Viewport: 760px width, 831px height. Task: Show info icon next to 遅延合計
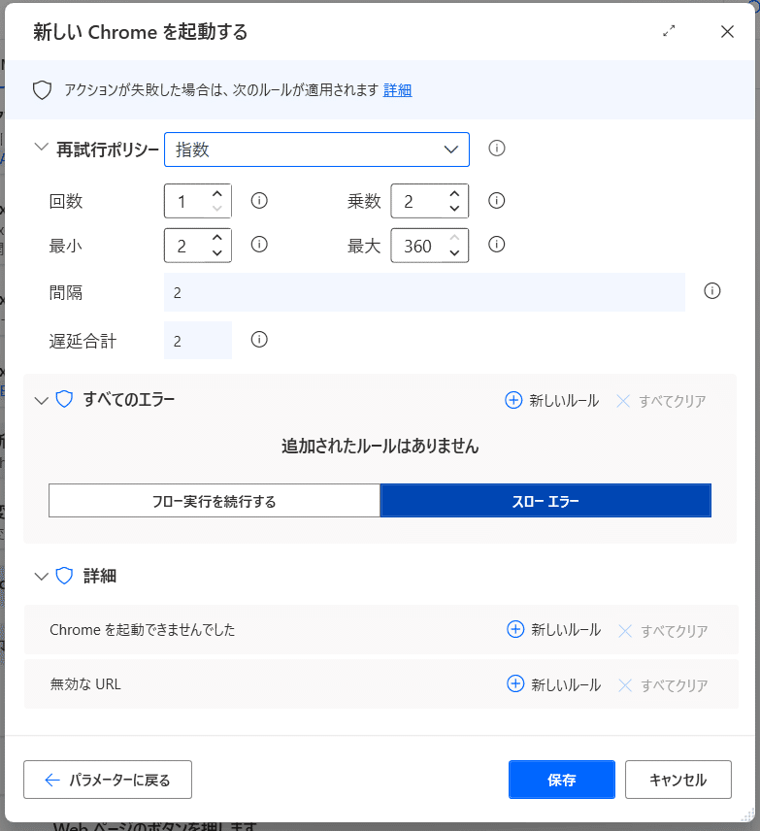259,339
